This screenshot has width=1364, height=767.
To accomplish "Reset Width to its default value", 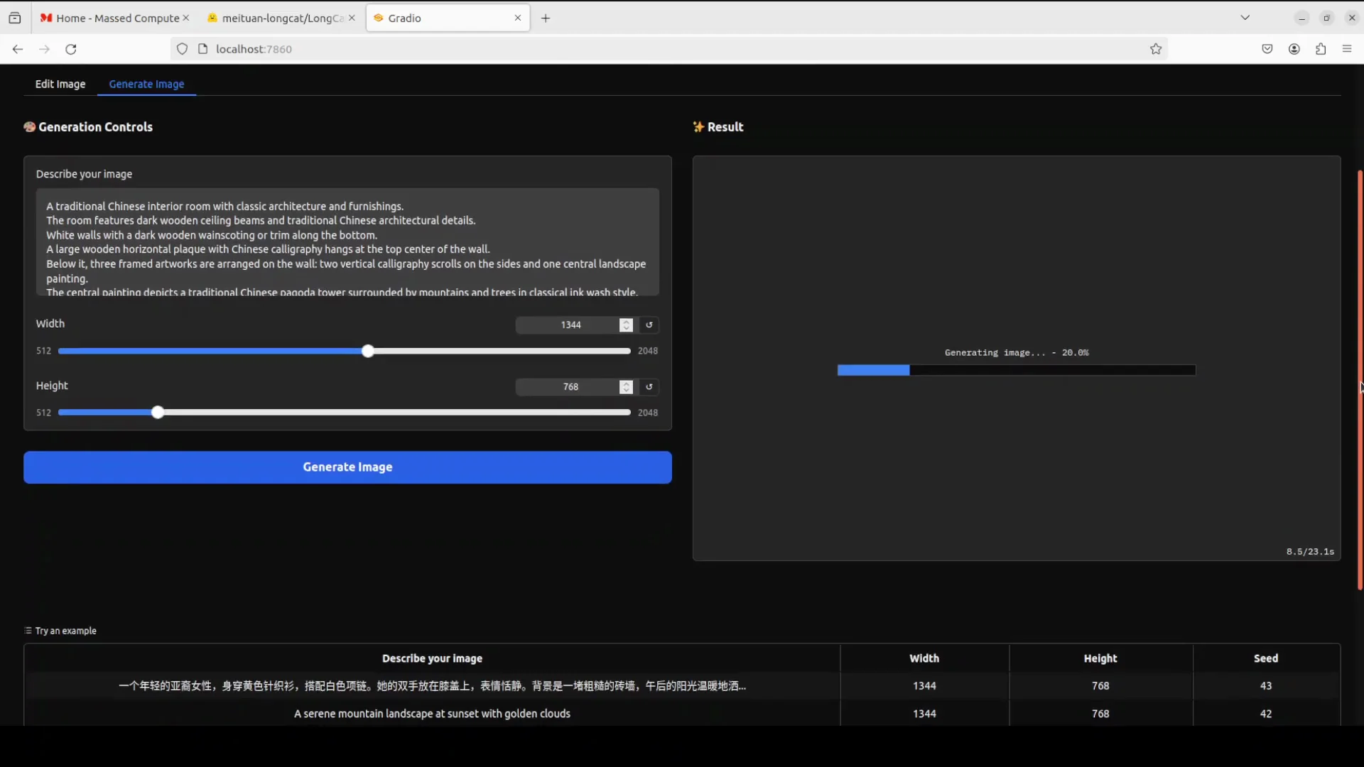I will click(x=649, y=325).
